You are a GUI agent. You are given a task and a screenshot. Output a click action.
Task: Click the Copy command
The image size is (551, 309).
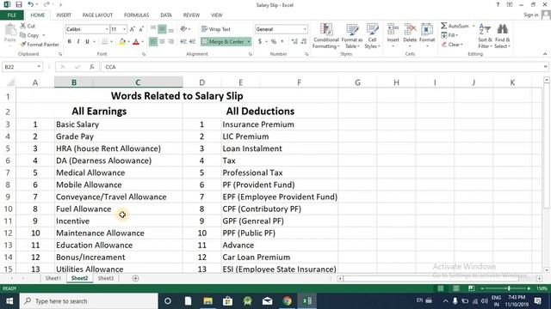pyautogui.click(x=30, y=35)
